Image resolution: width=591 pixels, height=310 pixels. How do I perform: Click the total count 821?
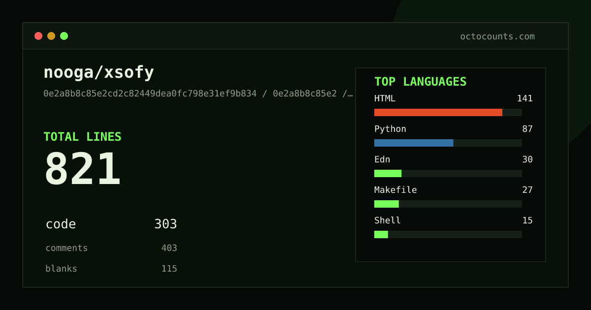82,168
